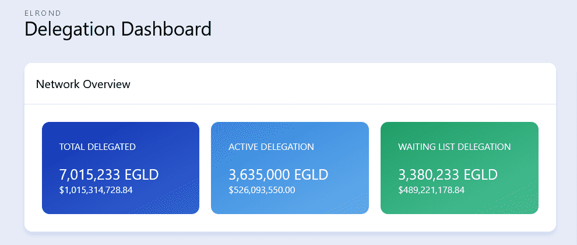577x245 pixels.
Task: Click the ACTIVE DELEGATION card label
Action: (x=271, y=147)
